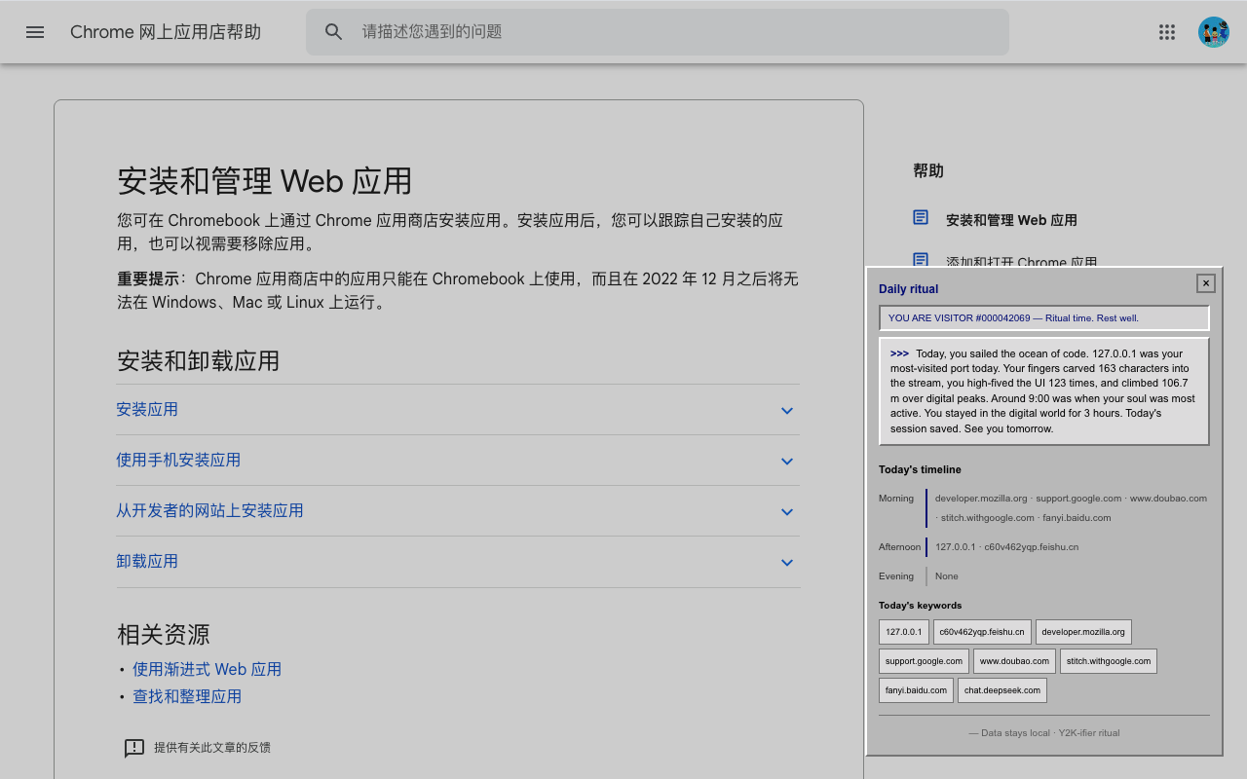Open sidebar item 安装和管理 Web 应用
1247x779 pixels.
point(1011,220)
